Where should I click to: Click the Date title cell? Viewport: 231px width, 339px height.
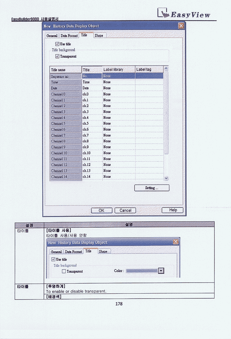(x=92, y=88)
